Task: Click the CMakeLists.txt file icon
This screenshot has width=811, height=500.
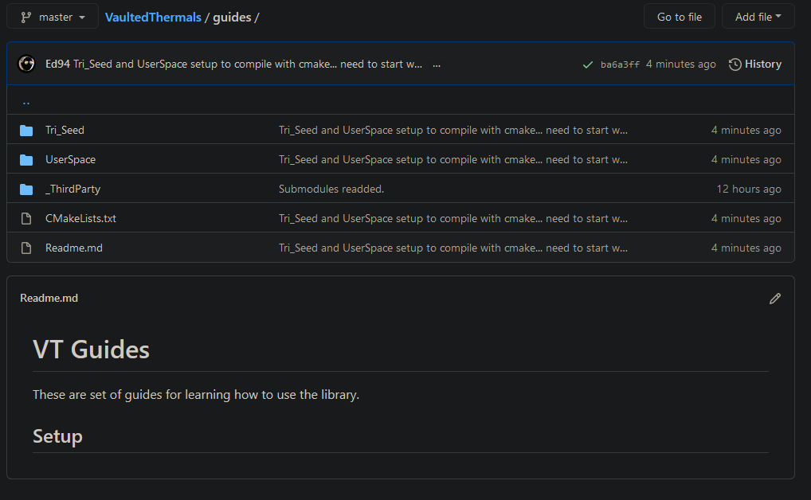Action: [26, 218]
